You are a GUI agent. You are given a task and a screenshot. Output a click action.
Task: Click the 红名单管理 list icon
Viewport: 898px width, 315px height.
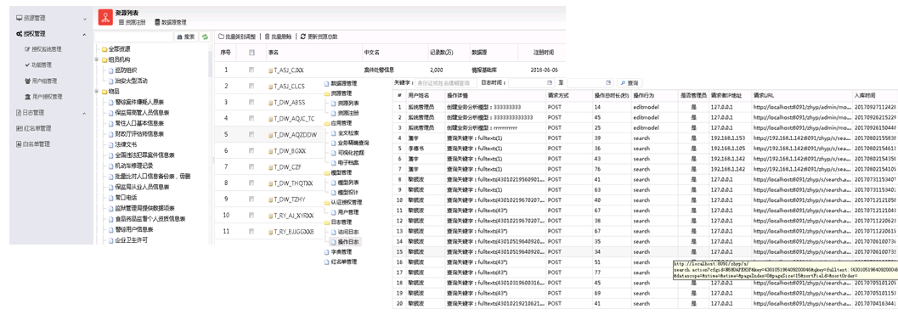coord(20,128)
